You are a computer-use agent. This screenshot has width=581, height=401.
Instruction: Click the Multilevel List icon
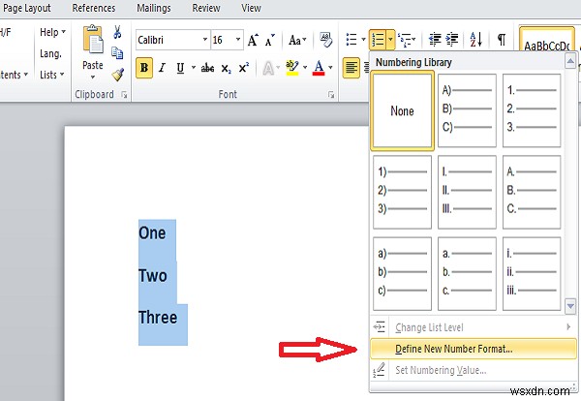click(x=404, y=40)
